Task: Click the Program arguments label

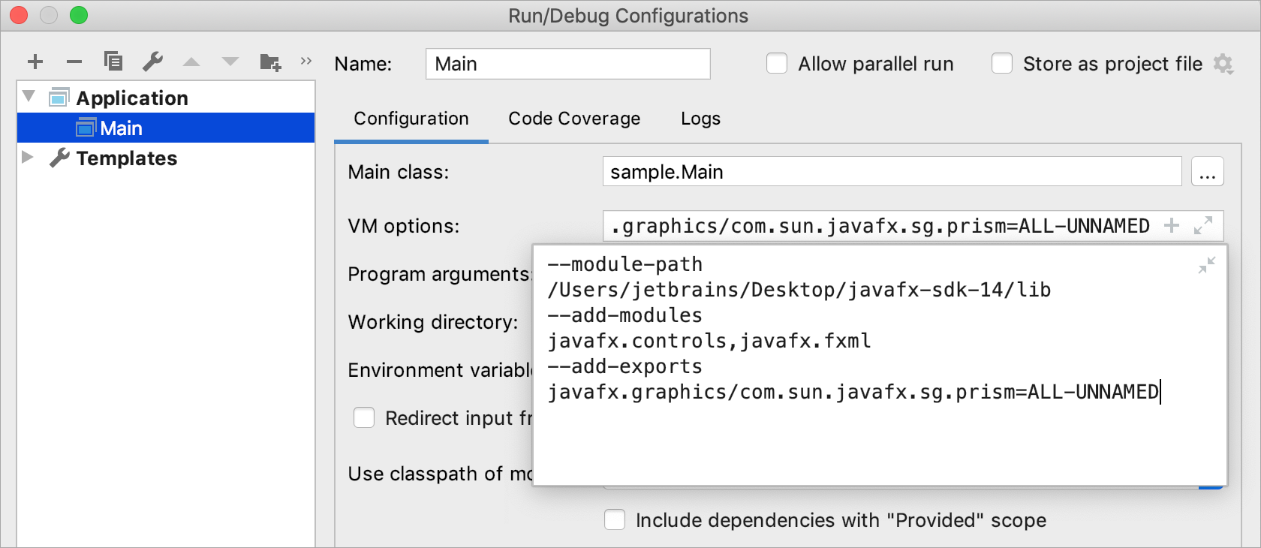Action: pyautogui.click(x=440, y=274)
